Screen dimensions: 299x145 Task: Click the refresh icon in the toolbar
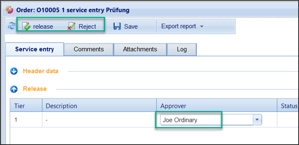pyautogui.click(x=11, y=26)
